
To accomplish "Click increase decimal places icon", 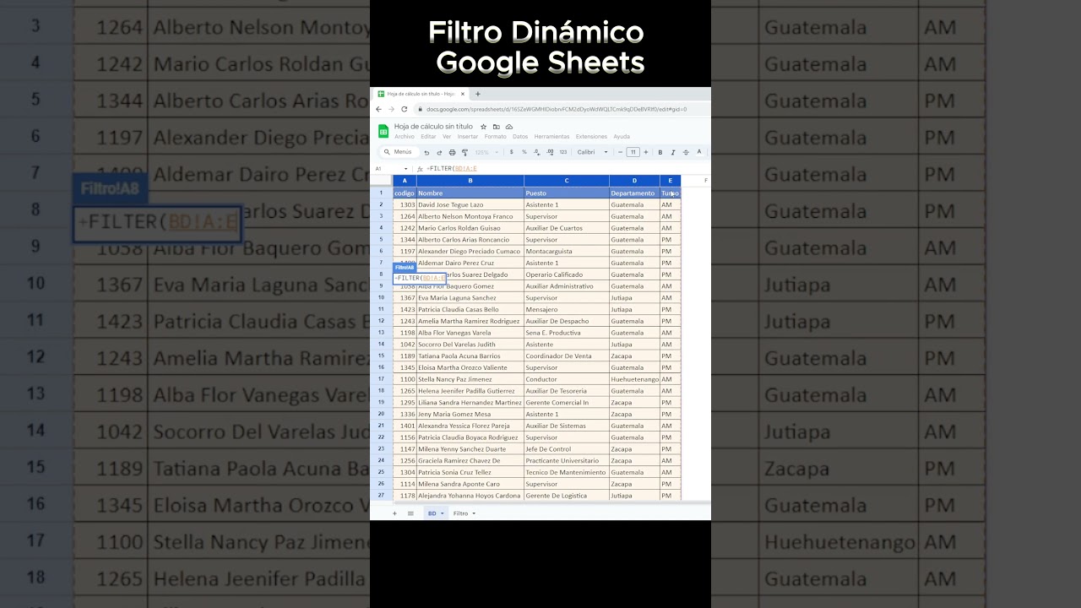I will click(x=550, y=152).
